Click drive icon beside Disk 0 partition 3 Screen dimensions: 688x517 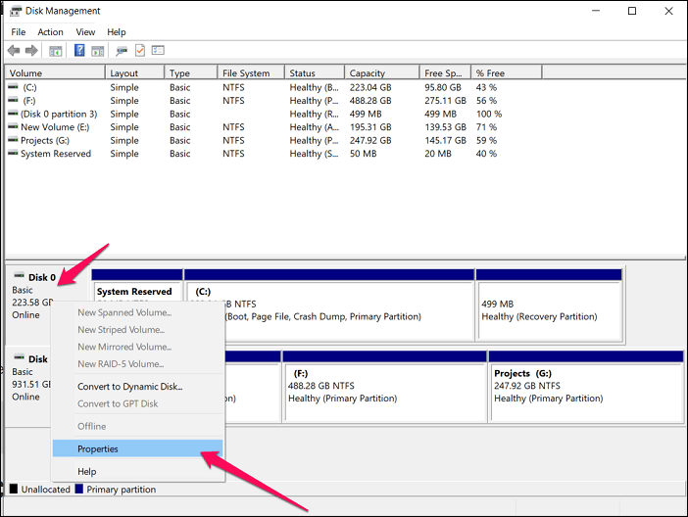point(13,114)
